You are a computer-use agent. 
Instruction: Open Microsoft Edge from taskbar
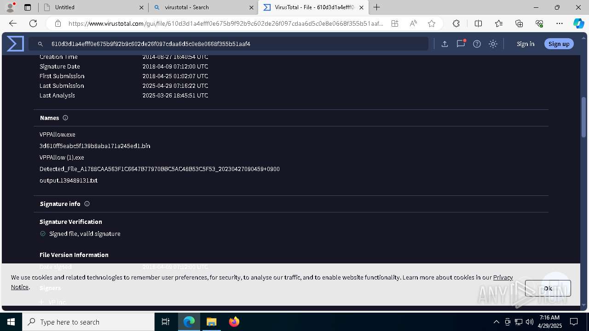[x=189, y=322]
